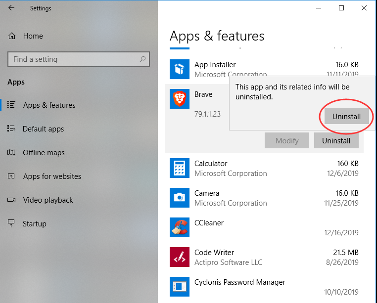Select the App Installer icon
Screen dimensions: 377x303
(x=180, y=69)
